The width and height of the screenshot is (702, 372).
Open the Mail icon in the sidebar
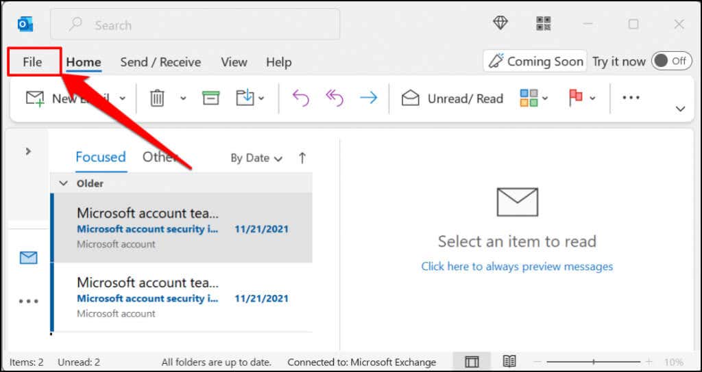28,258
